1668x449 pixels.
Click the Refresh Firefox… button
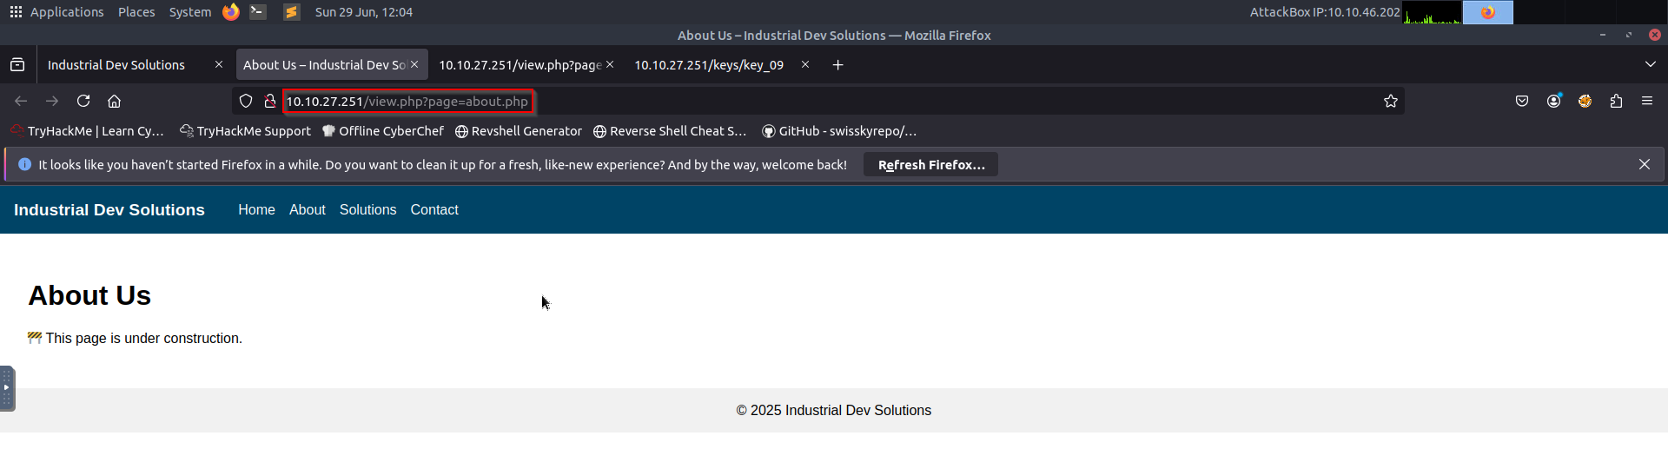(930, 164)
